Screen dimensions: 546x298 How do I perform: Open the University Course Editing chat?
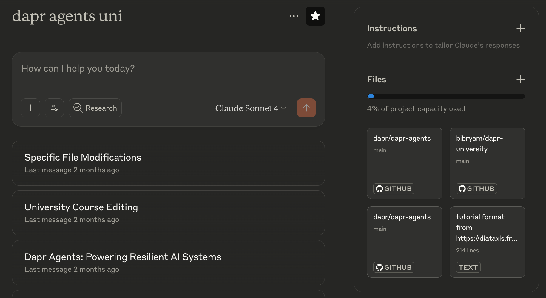tap(168, 213)
